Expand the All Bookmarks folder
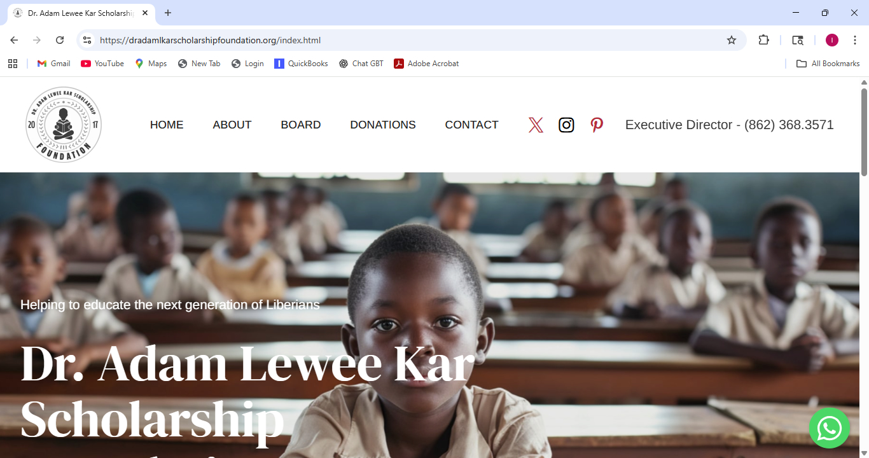Screen dimensions: 869x458 [x=828, y=64]
